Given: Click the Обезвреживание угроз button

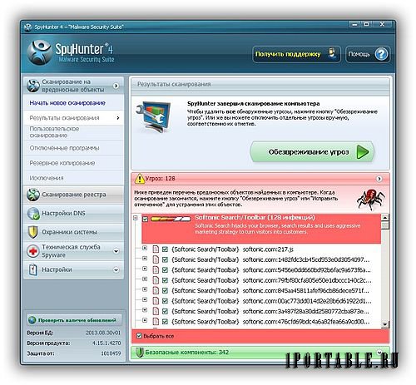Looking at the screenshot, I should point(312,152).
